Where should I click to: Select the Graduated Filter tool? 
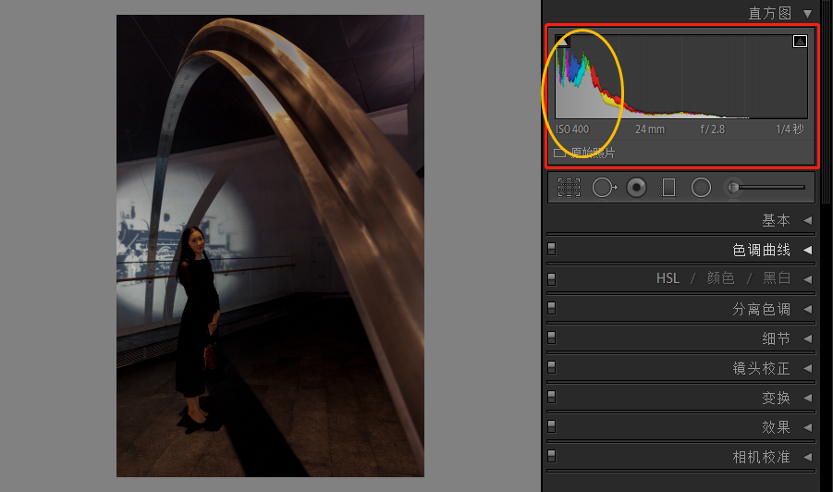668,188
